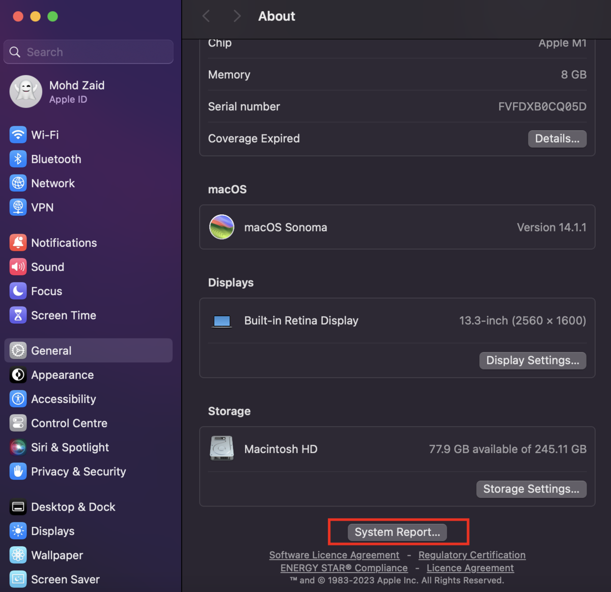Click the About page title

[276, 16]
